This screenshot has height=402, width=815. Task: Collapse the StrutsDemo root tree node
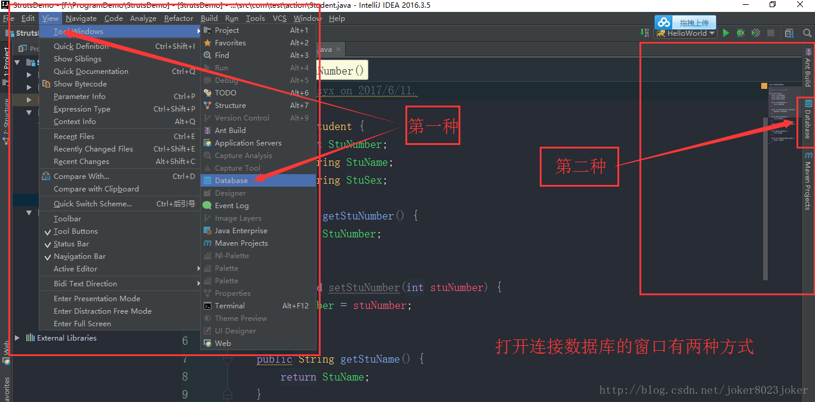17,62
